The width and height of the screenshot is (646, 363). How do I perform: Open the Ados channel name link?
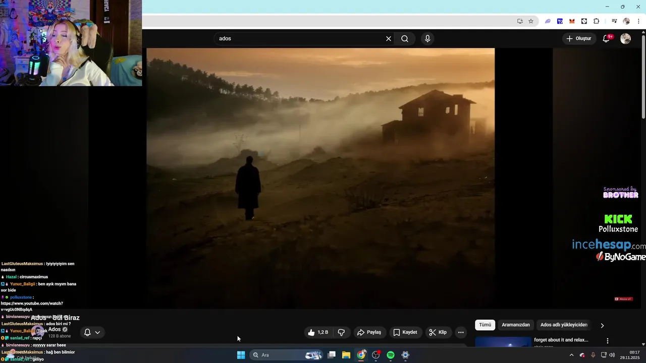pyautogui.click(x=55, y=329)
